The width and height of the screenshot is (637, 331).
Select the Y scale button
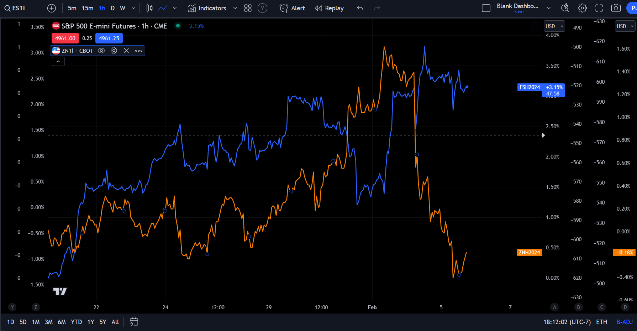12,307
